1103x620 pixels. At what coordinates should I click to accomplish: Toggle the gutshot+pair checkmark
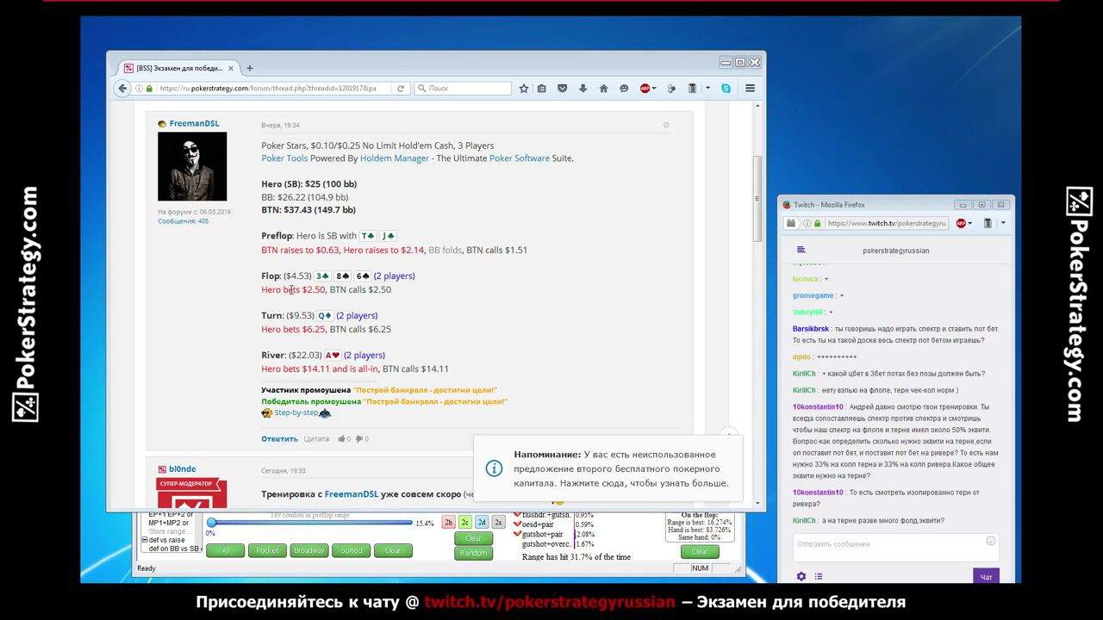[x=518, y=535]
